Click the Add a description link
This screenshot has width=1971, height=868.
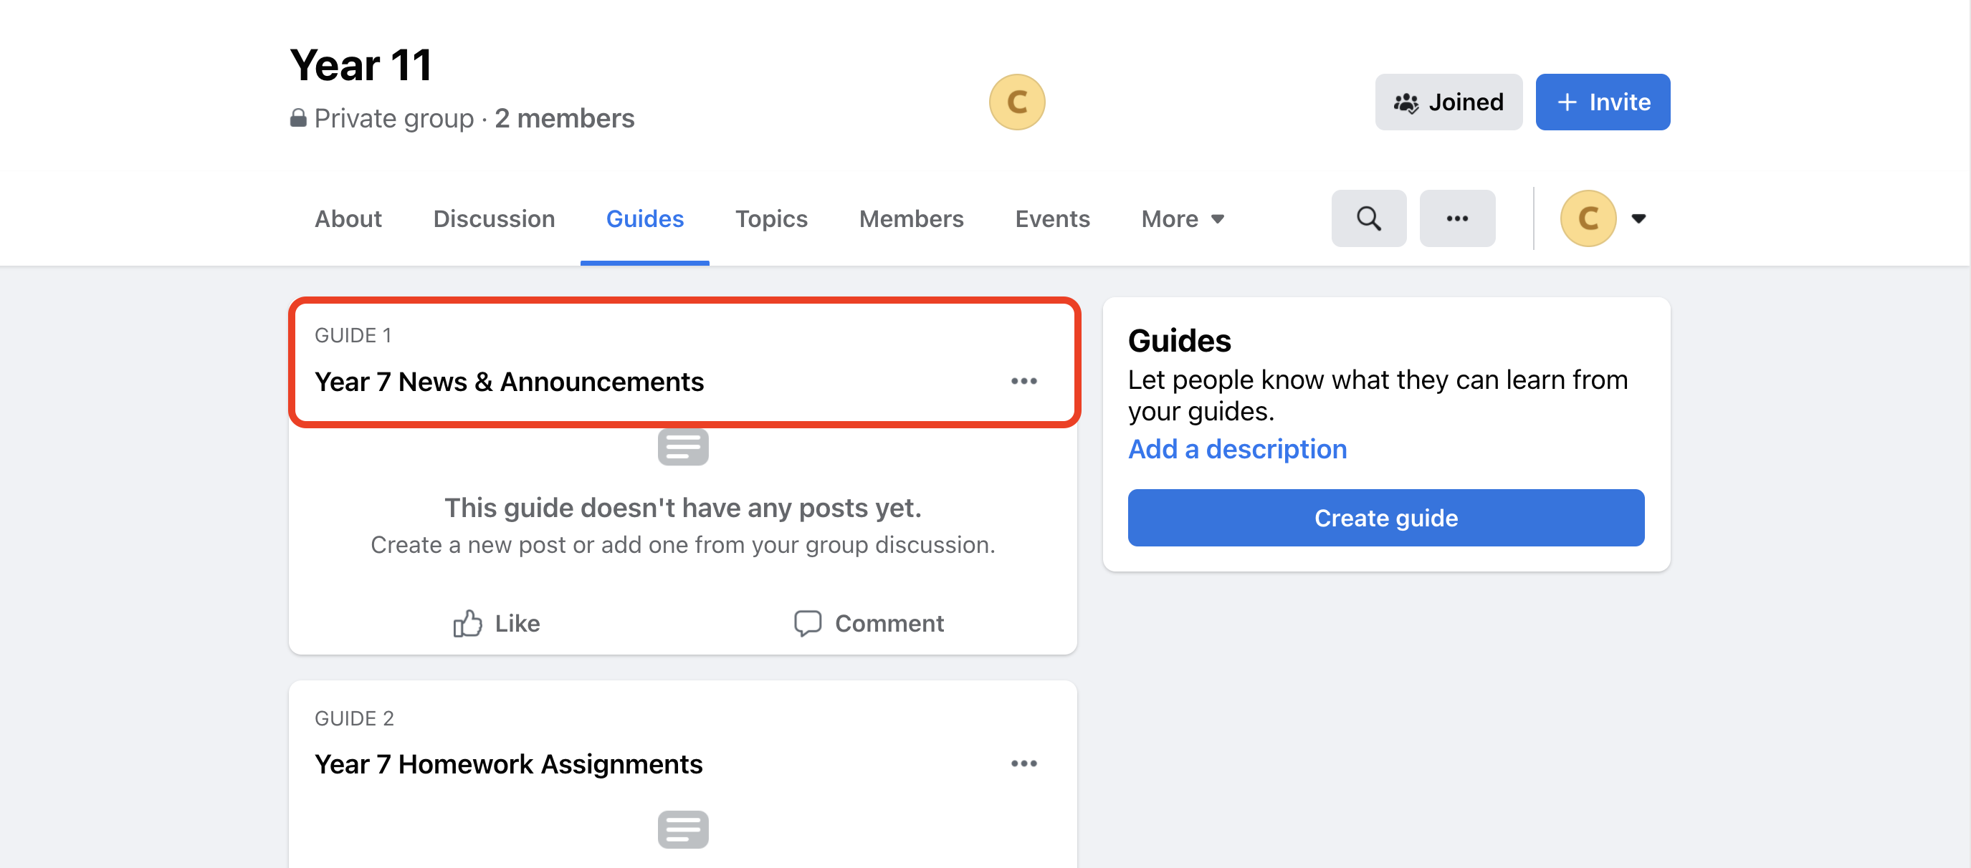coord(1236,449)
